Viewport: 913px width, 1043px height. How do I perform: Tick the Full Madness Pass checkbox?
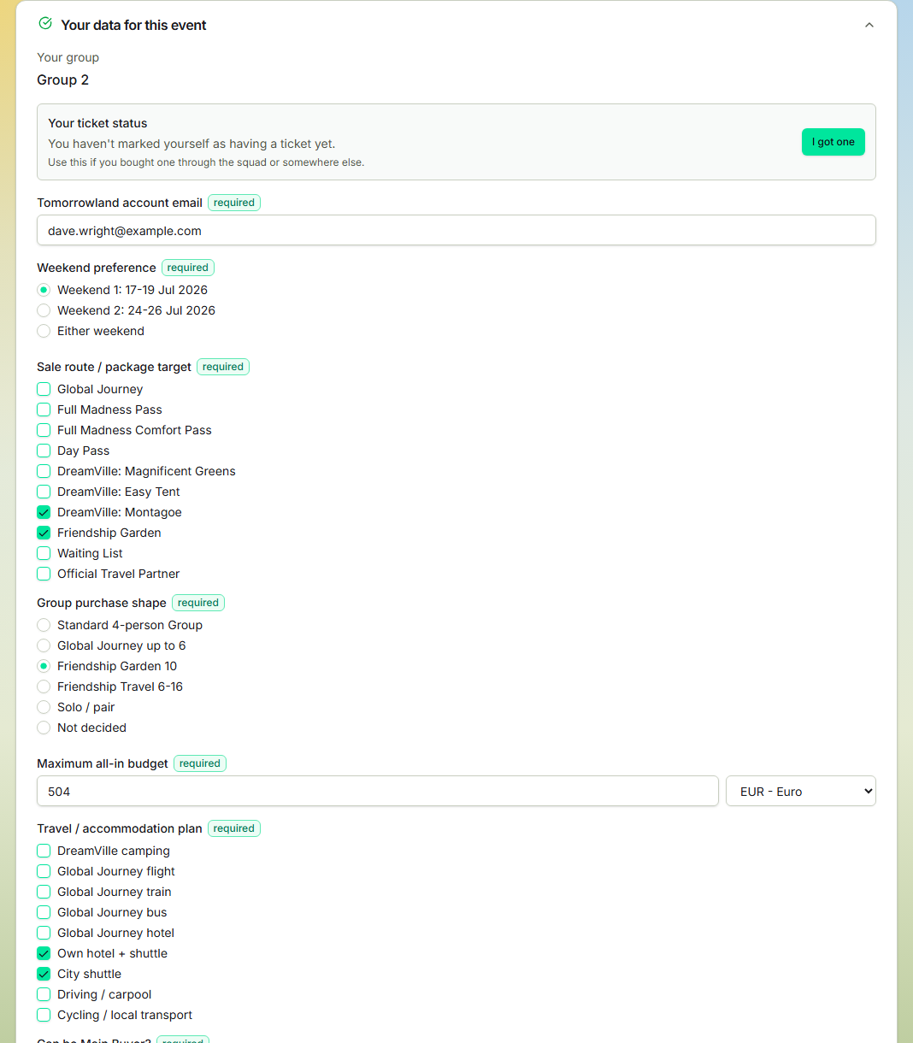click(44, 410)
